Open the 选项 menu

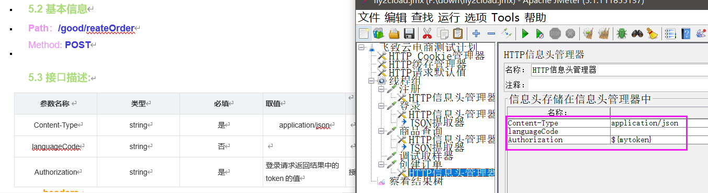(x=476, y=17)
